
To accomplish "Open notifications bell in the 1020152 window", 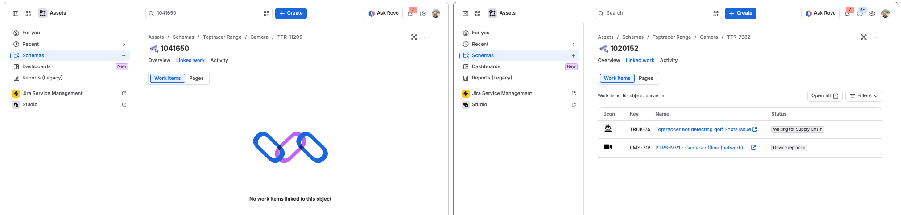I will (x=847, y=13).
